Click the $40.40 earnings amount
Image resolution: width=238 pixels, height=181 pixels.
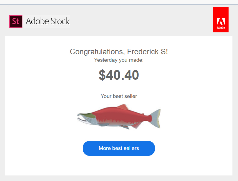[119, 75]
